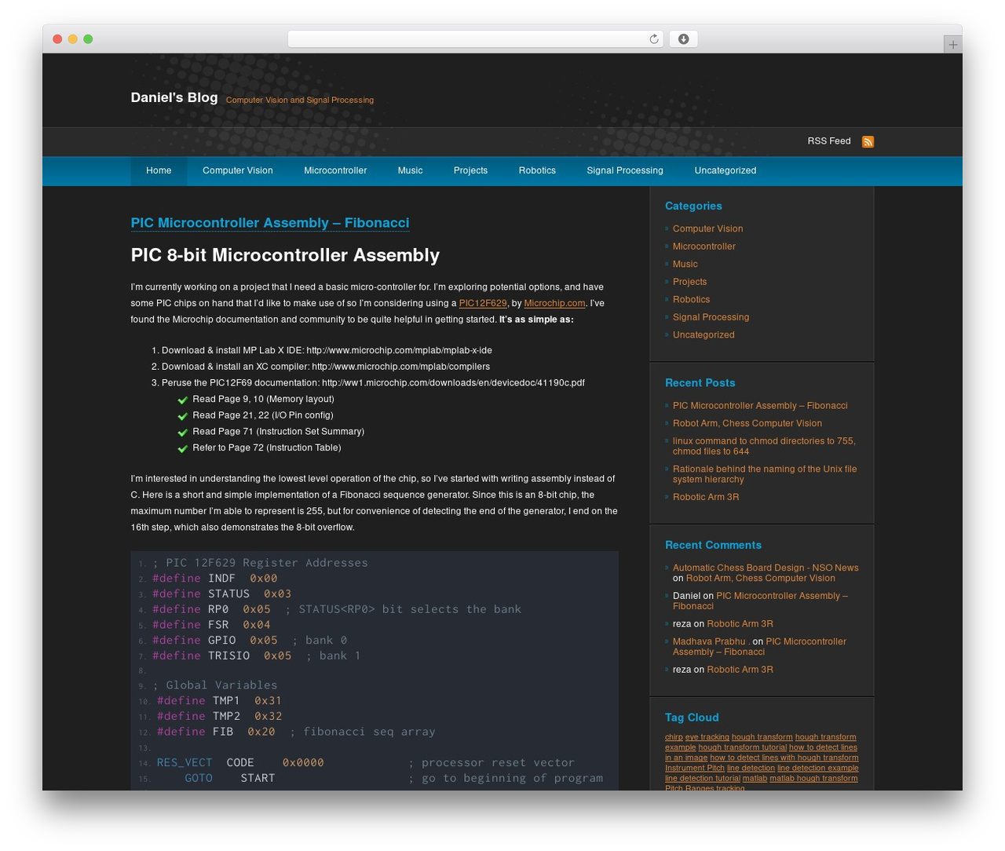Click the RSS Feed text link
Image resolution: width=1005 pixels, height=851 pixels.
pyautogui.click(x=829, y=141)
